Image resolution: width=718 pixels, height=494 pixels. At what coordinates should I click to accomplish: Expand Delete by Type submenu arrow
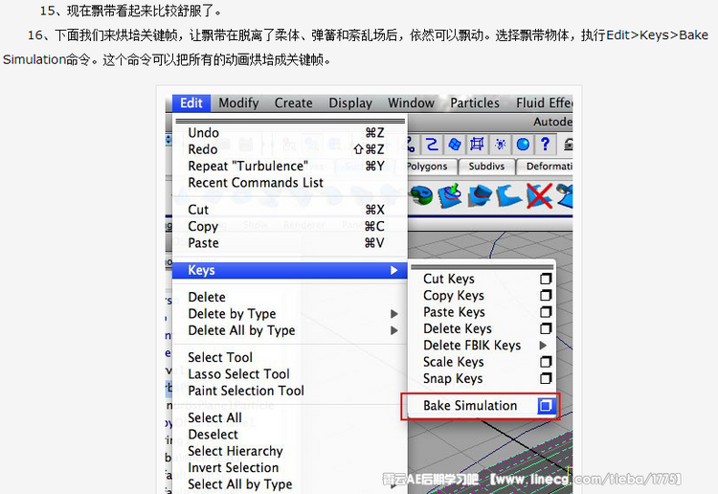[x=393, y=314]
